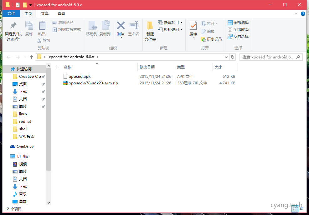Toggle the select-all checkbox above the file list
309x215 pixels.
[x=58, y=67]
